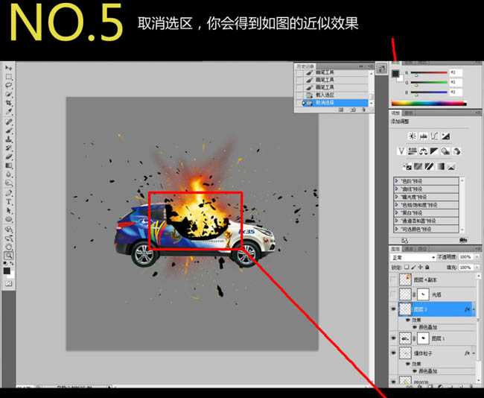The width and height of the screenshot is (484, 398).
Task: Select the Gradient tool
Action: pos(8,165)
